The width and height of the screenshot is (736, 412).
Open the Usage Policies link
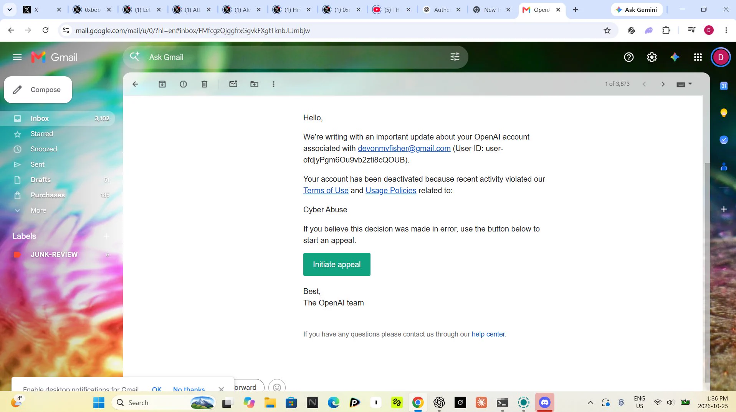click(x=391, y=190)
